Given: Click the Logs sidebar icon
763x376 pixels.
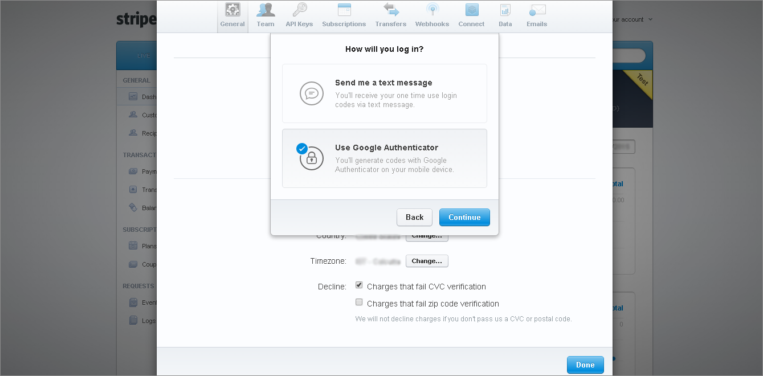Looking at the screenshot, I should pos(133,320).
